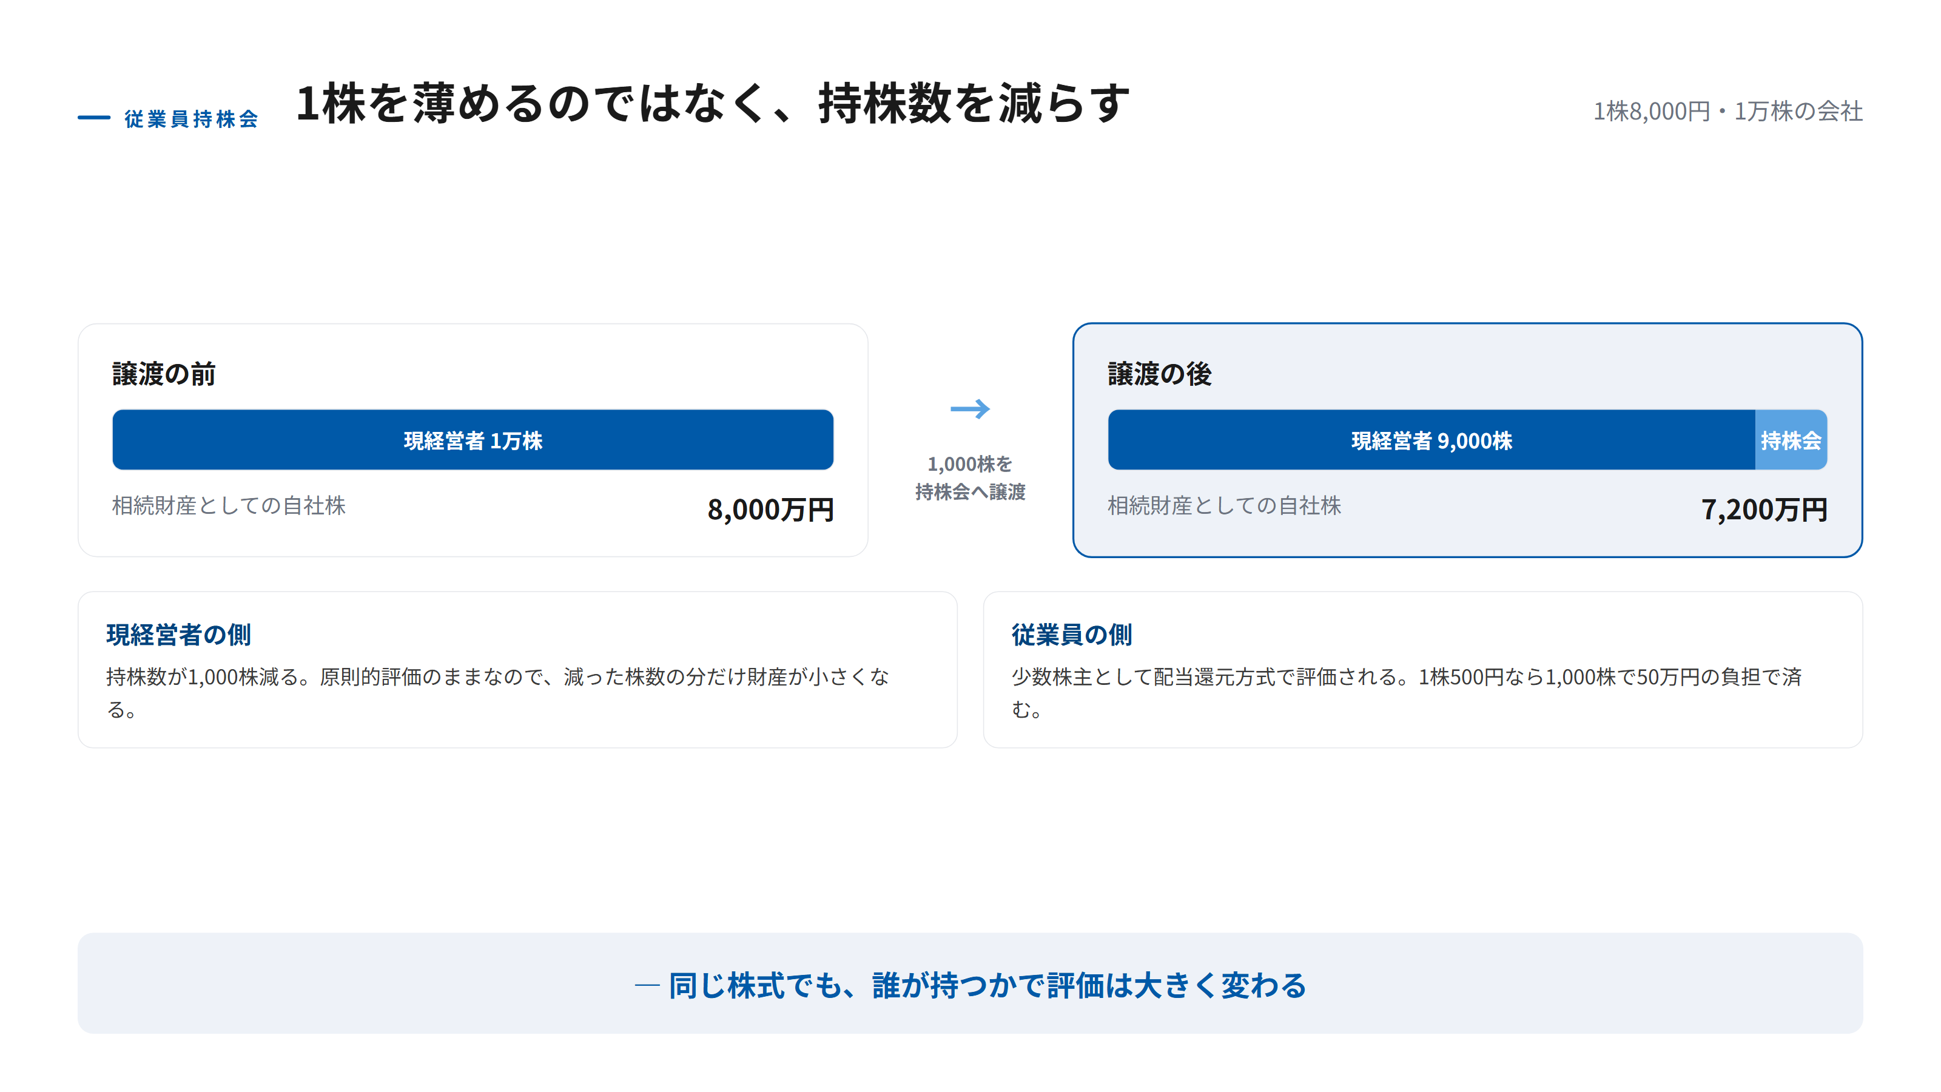This screenshot has width=1941, height=1092.
Task: Click the 現経営者の側 heading
Action: pos(178,635)
